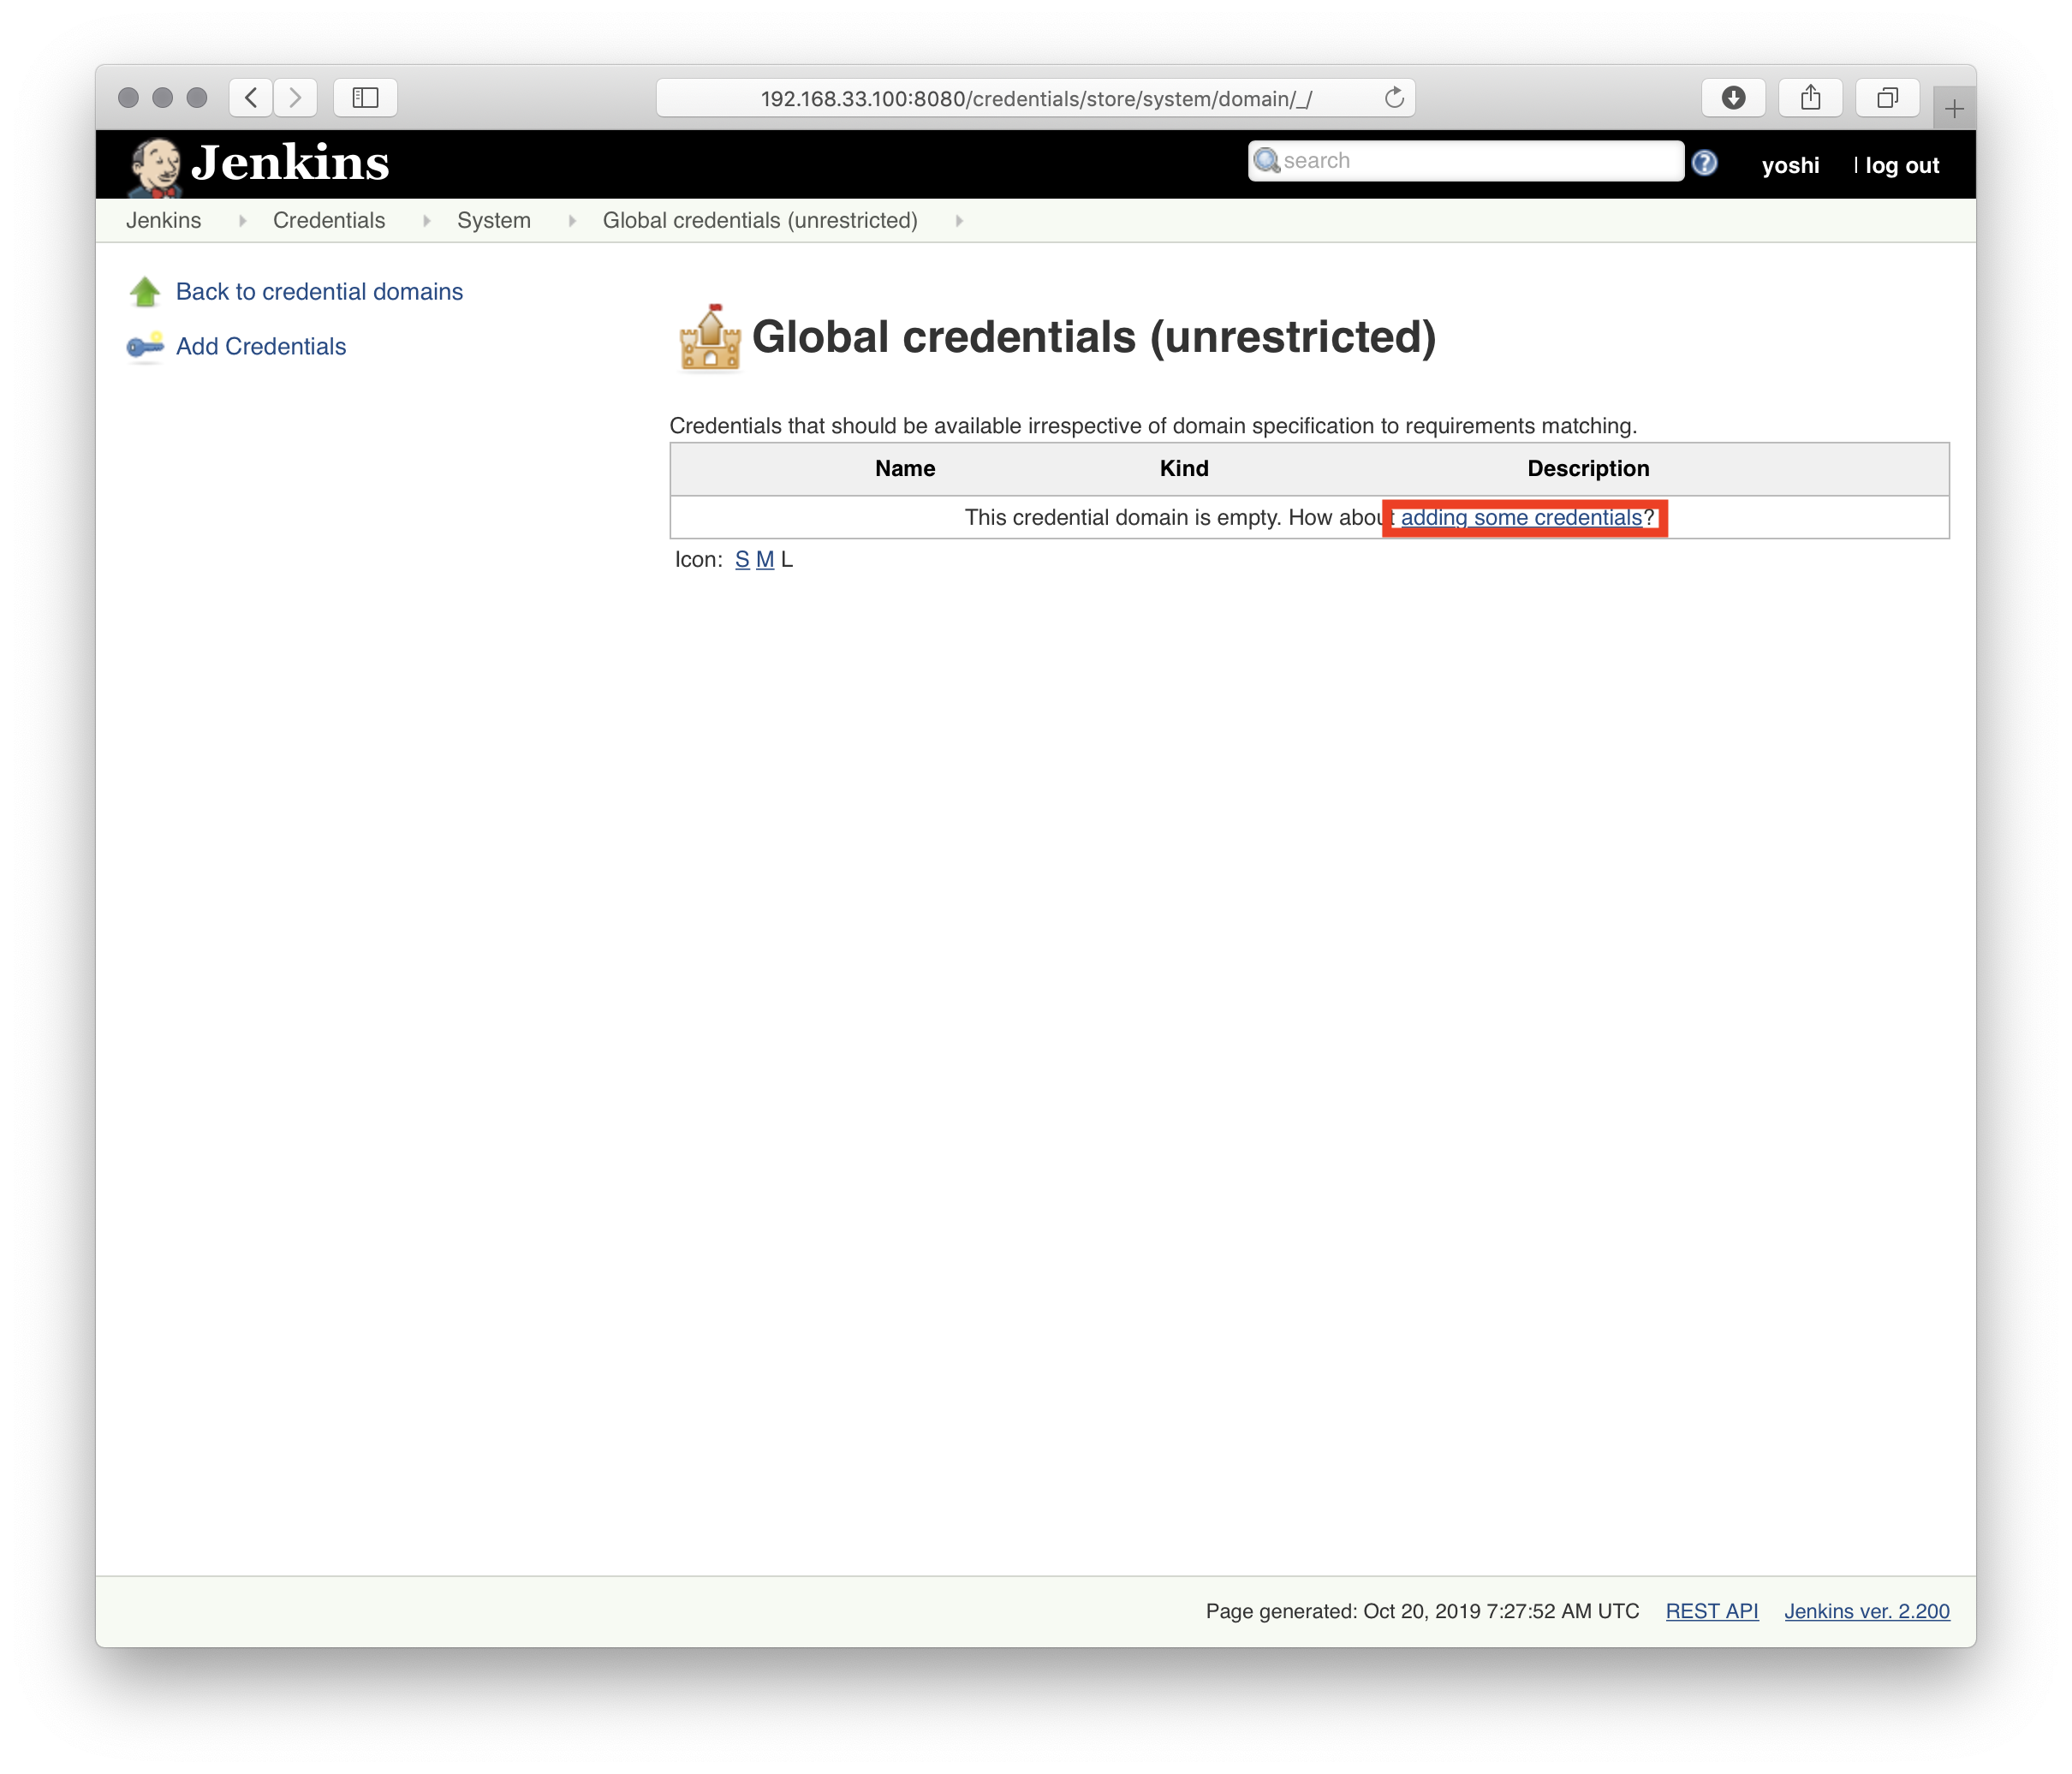Open the REST API link
2072x1774 pixels.
pyautogui.click(x=1711, y=1611)
